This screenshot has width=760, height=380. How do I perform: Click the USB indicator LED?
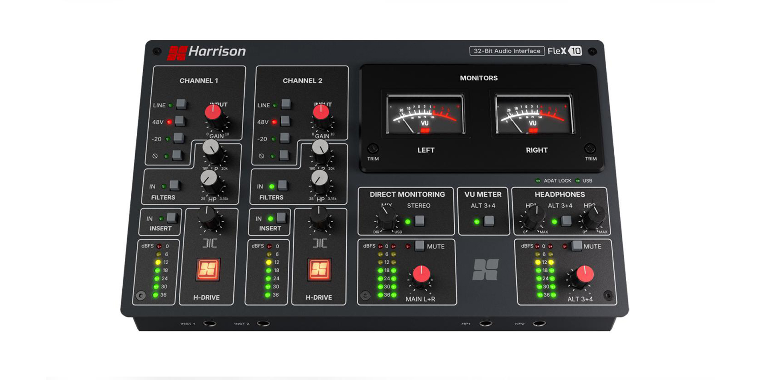(x=577, y=181)
